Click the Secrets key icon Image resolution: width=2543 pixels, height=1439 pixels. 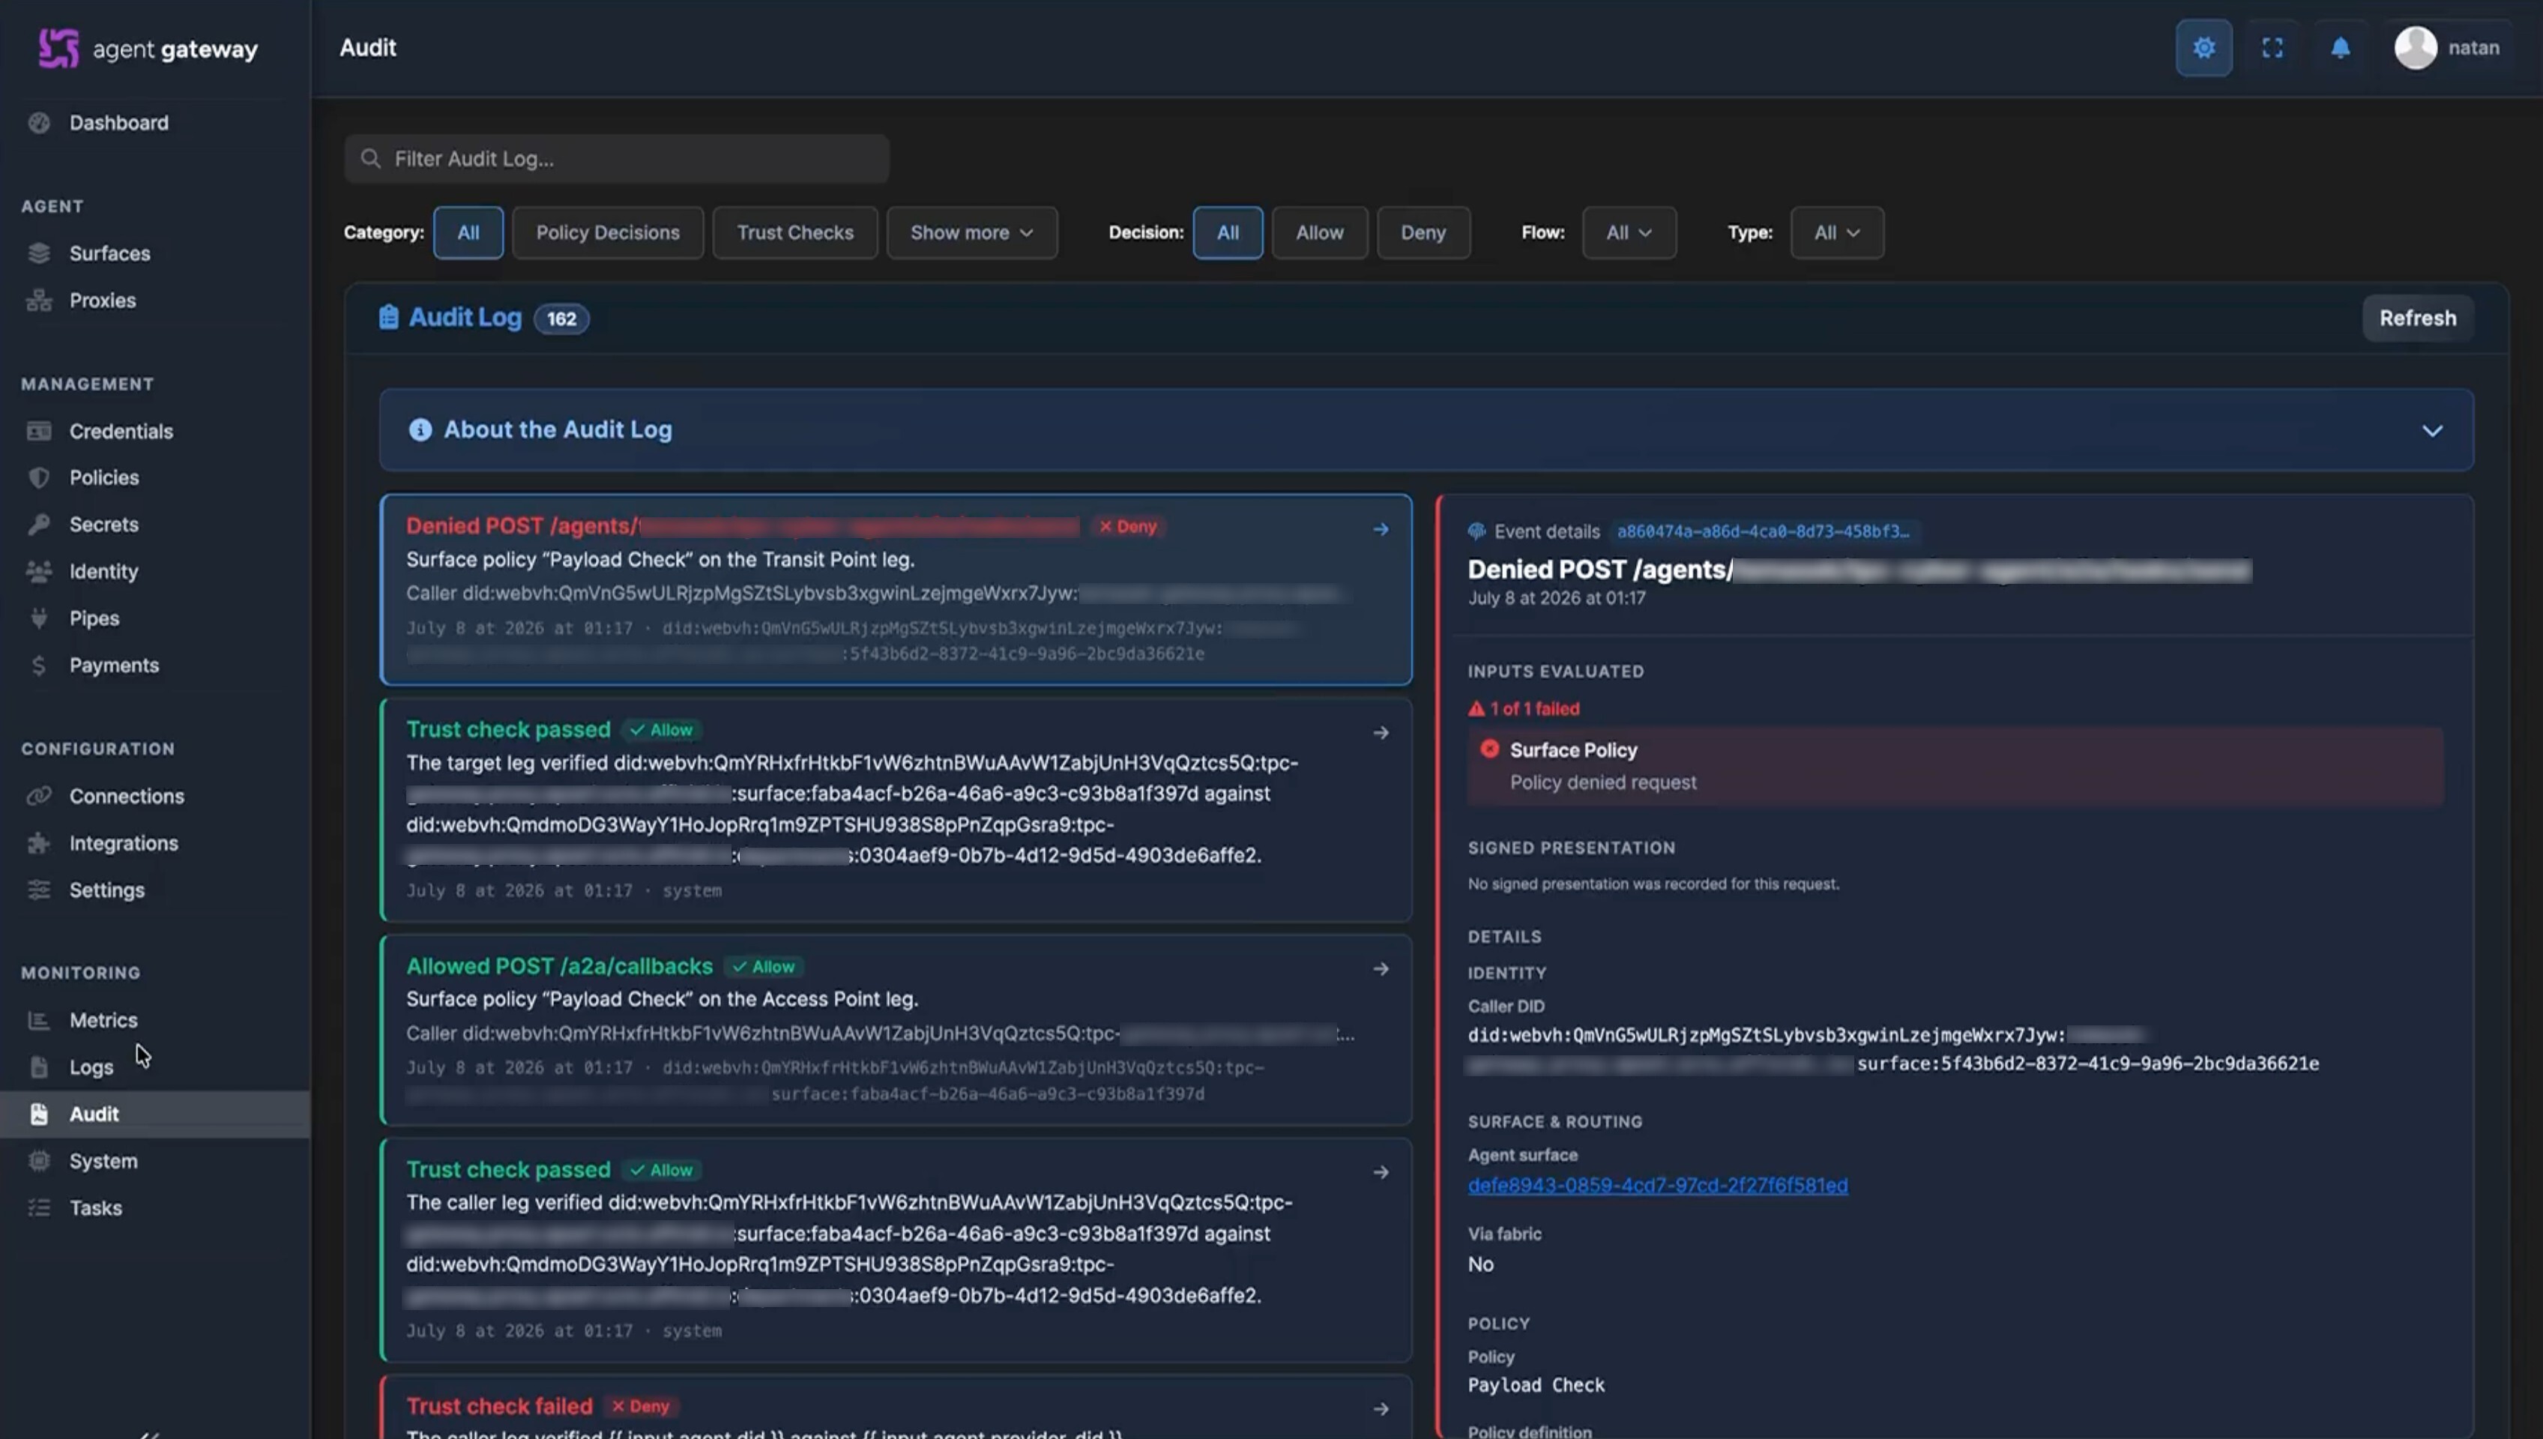38,525
